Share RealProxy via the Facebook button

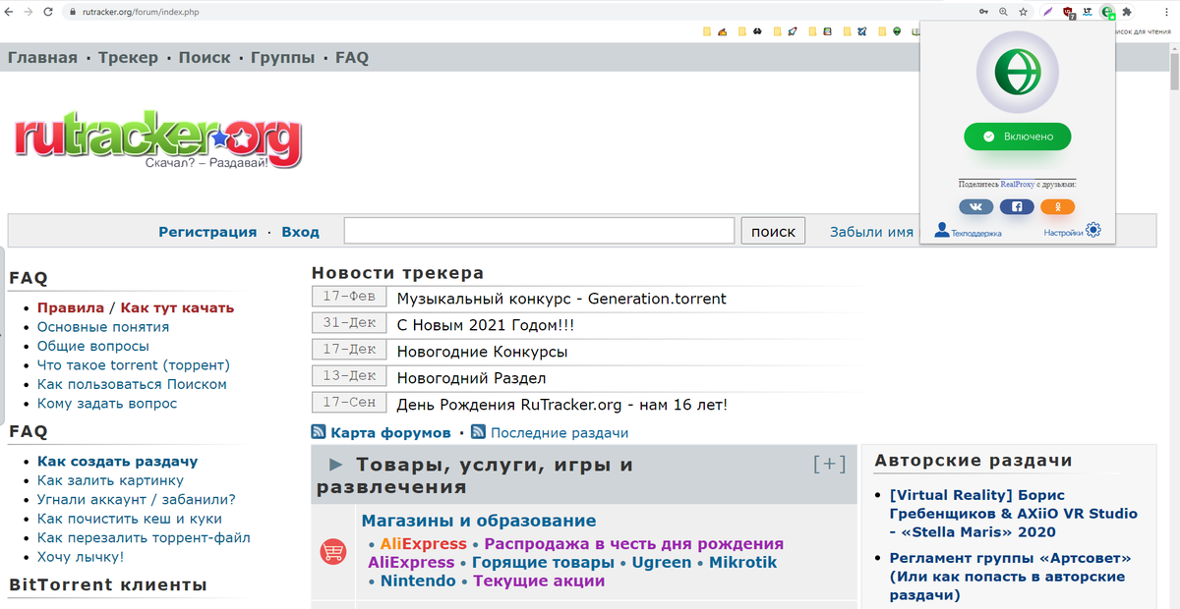pos(1017,207)
